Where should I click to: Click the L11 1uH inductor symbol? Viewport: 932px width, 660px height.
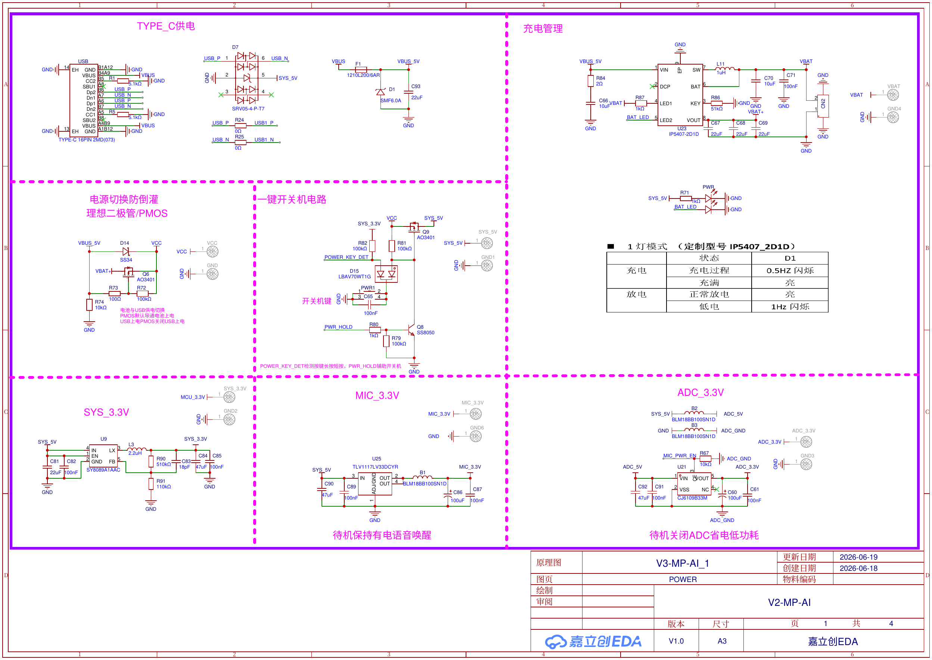click(725, 69)
